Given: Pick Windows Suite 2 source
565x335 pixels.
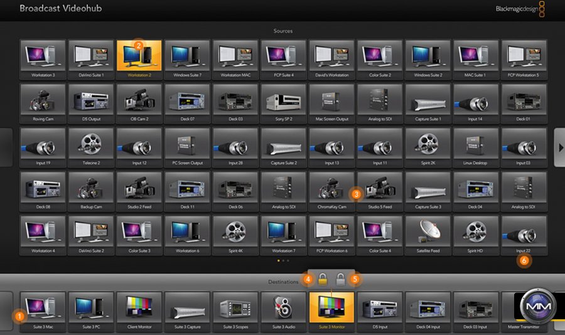Looking at the screenshot, I should 428,60.
